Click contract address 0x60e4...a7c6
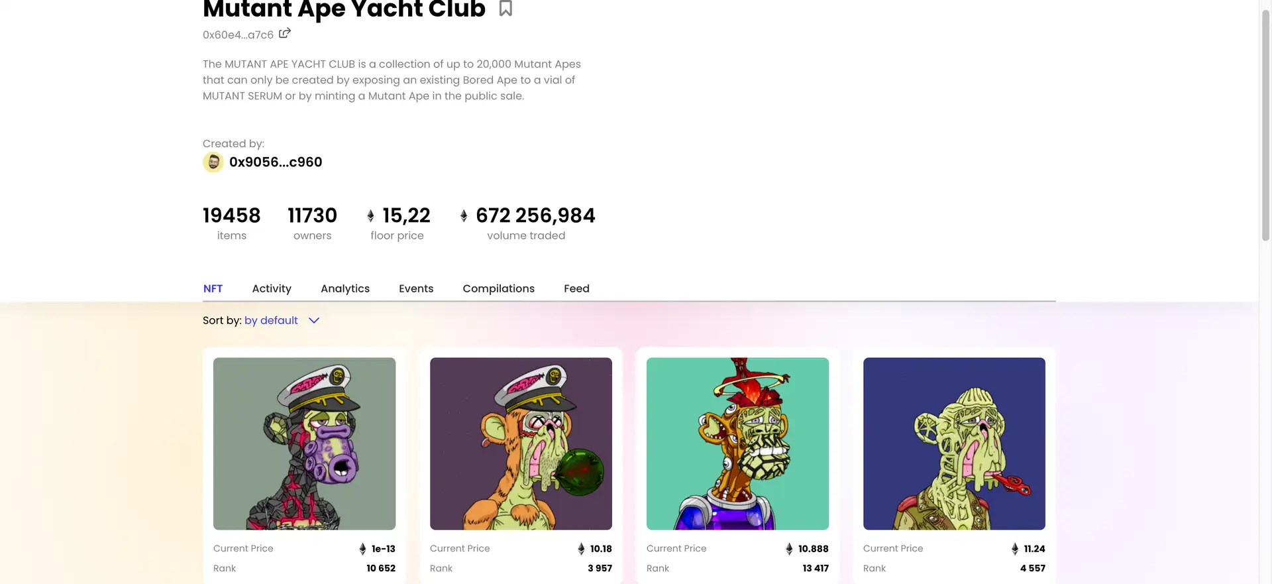The width and height of the screenshot is (1272, 584). pyautogui.click(x=238, y=35)
